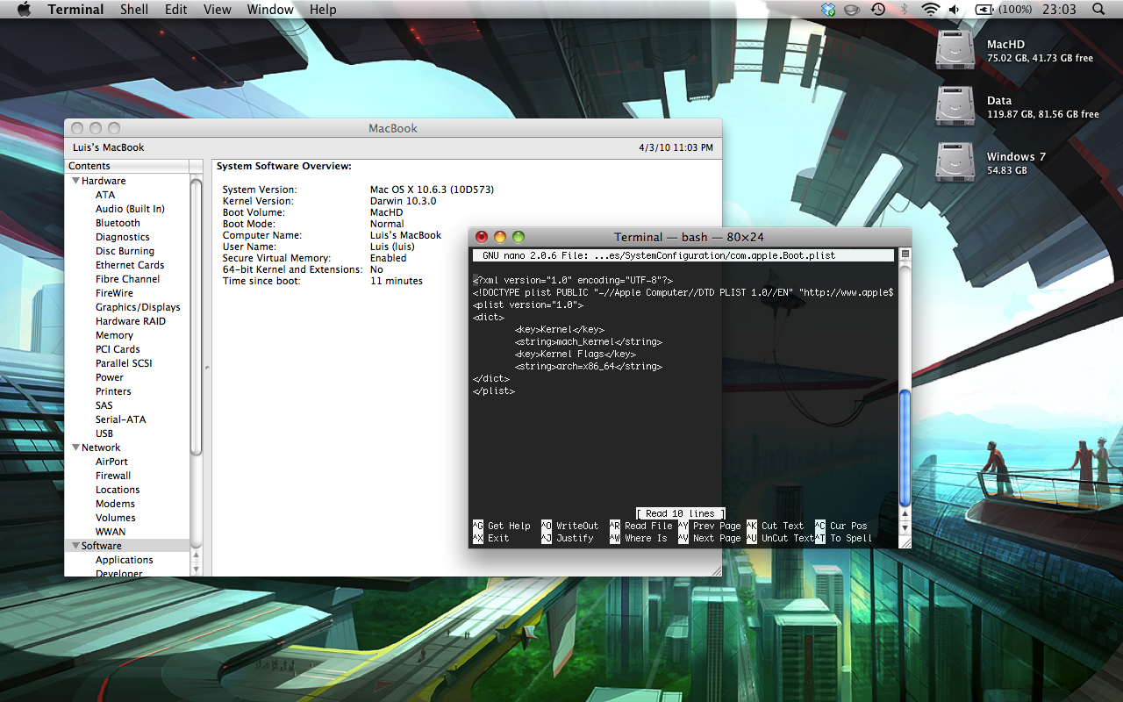Select Hardware RAID entry
This screenshot has height=702, width=1123.
pos(130,321)
